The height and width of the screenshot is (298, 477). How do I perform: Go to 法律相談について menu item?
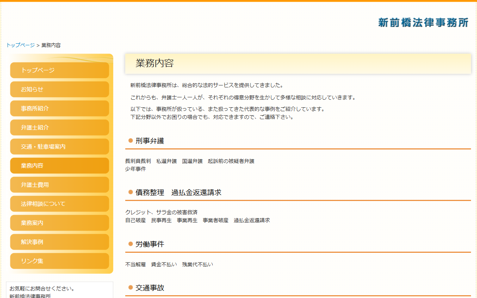click(x=60, y=204)
